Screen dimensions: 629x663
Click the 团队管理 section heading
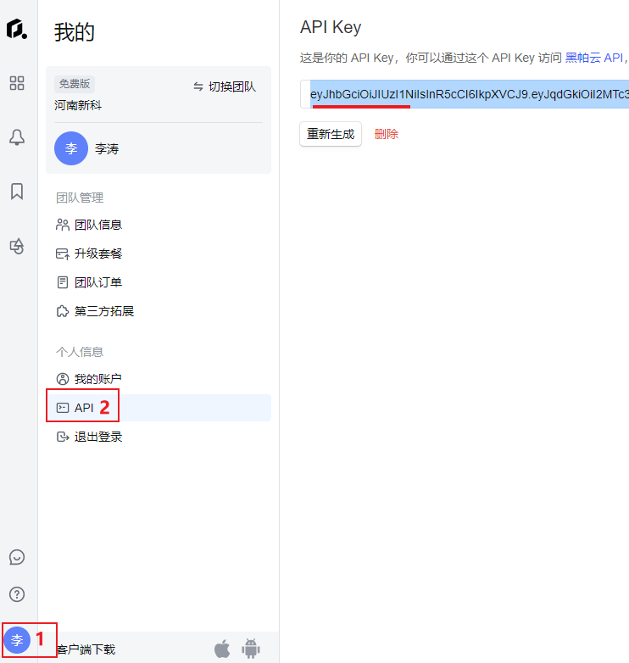click(80, 198)
